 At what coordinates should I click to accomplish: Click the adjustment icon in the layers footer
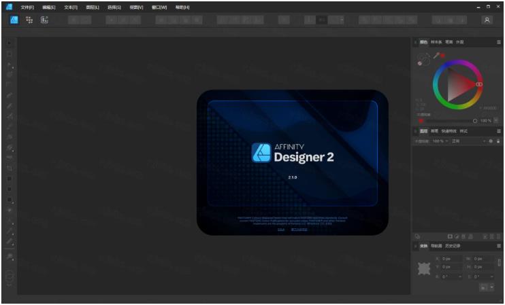click(457, 236)
